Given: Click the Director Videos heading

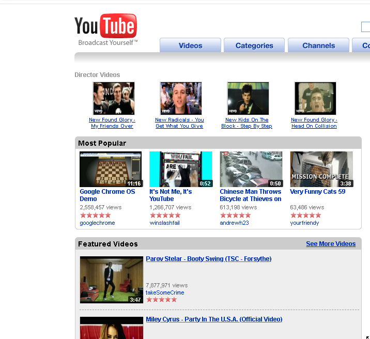Looking at the screenshot, I should tap(97, 75).
